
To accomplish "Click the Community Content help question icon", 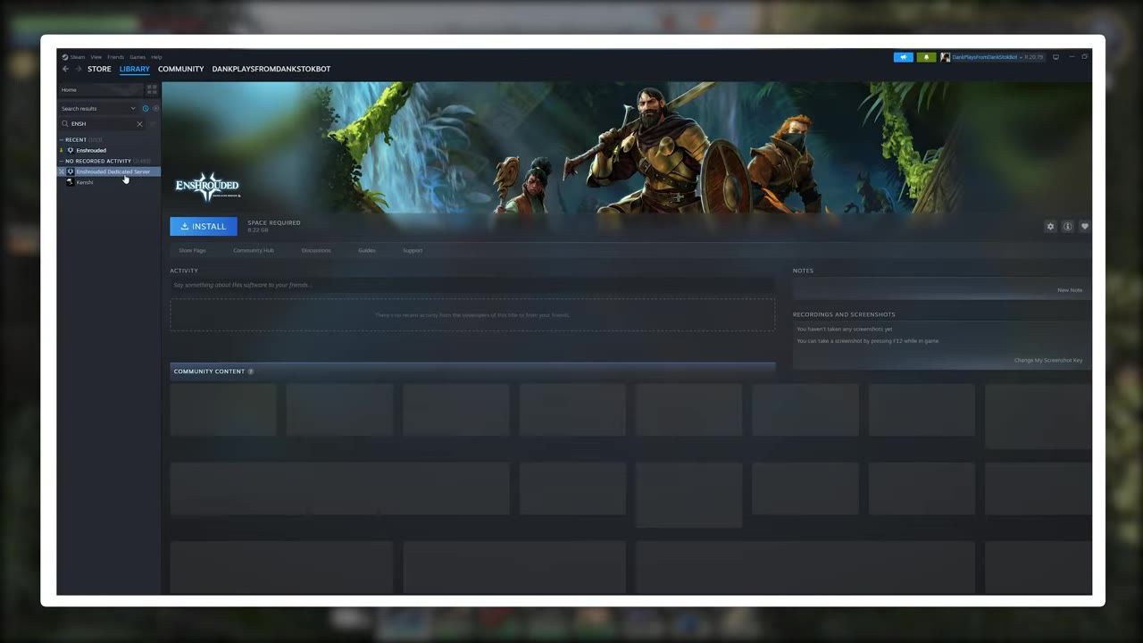I will (x=251, y=372).
